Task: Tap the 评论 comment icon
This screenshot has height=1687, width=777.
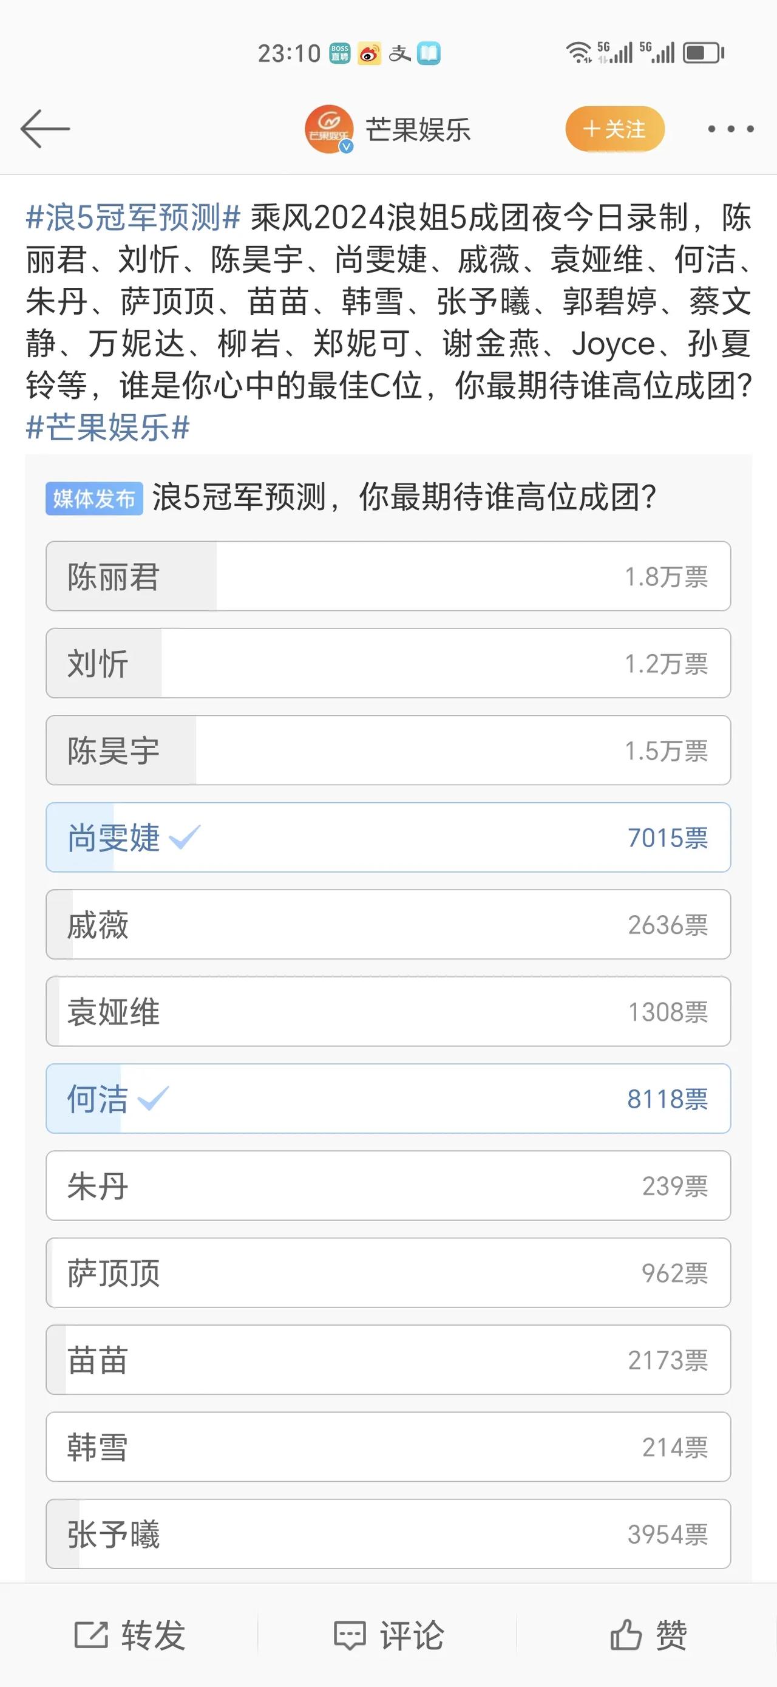Action: coord(350,1635)
